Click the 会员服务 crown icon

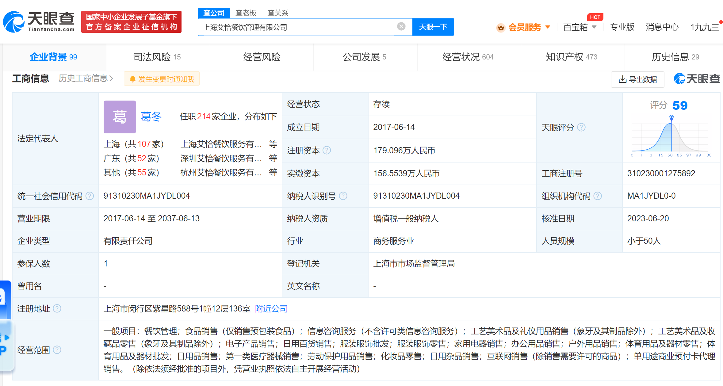pos(501,28)
